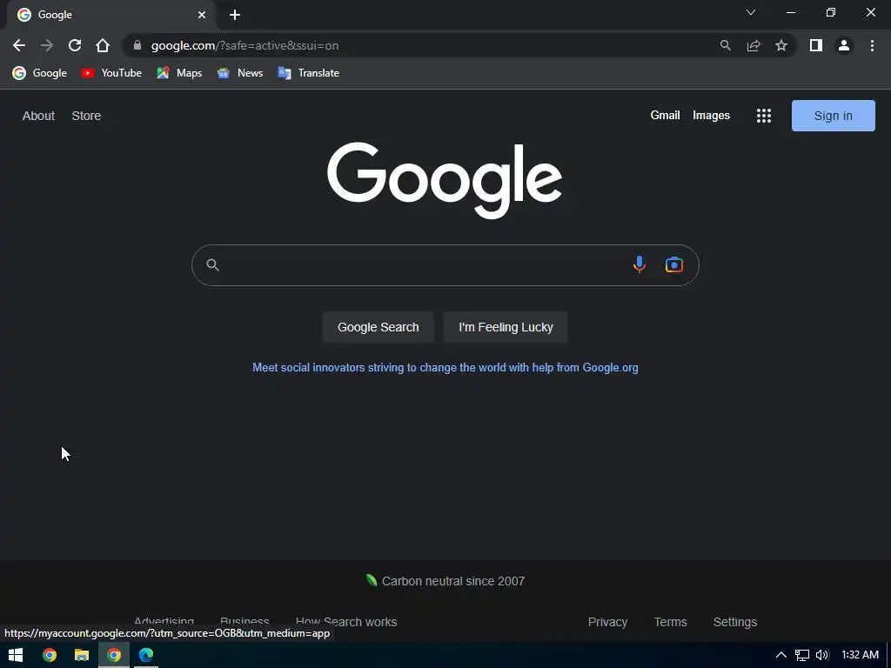Open the Settings footer menu
This screenshot has height=668, width=891.
[734, 622]
